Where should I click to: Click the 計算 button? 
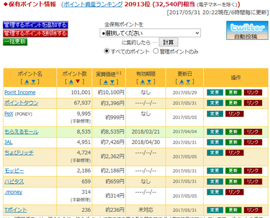tap(168, 42)
